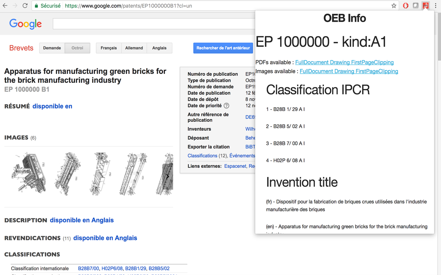This screenshot has height=275, width=441.
Task: Click the browser forward arrow
Action: tap(15, 5)
